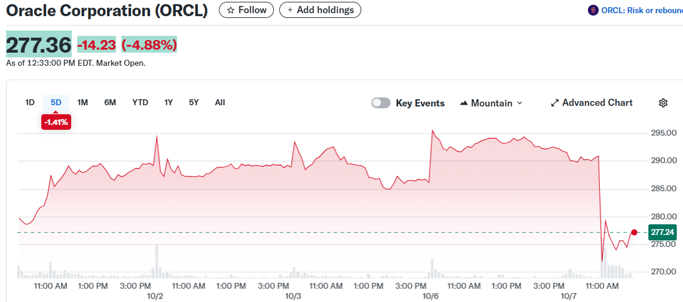Select the 1D time range
The height and width of the screenshot is (302, 683).
[x=30, y=102]
